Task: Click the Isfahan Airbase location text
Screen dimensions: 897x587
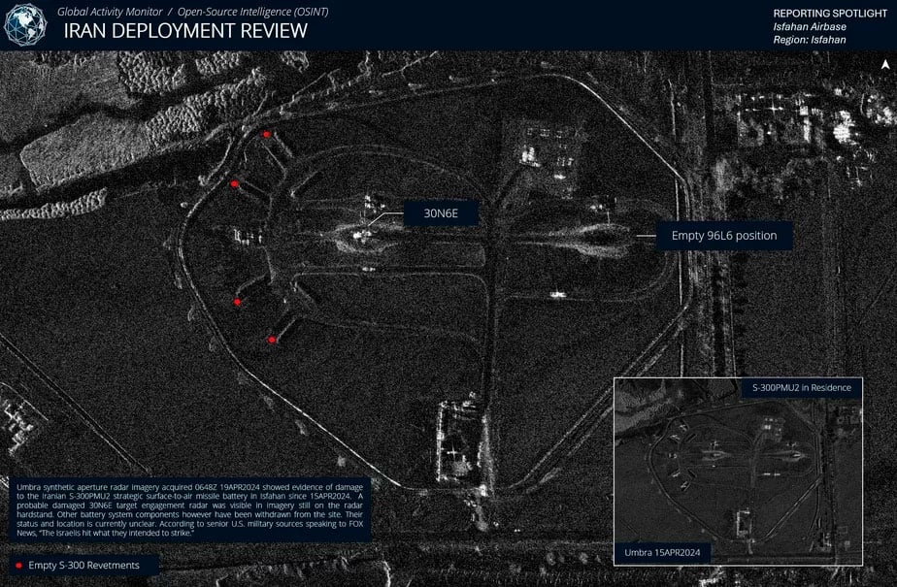Action: (809, 26)
